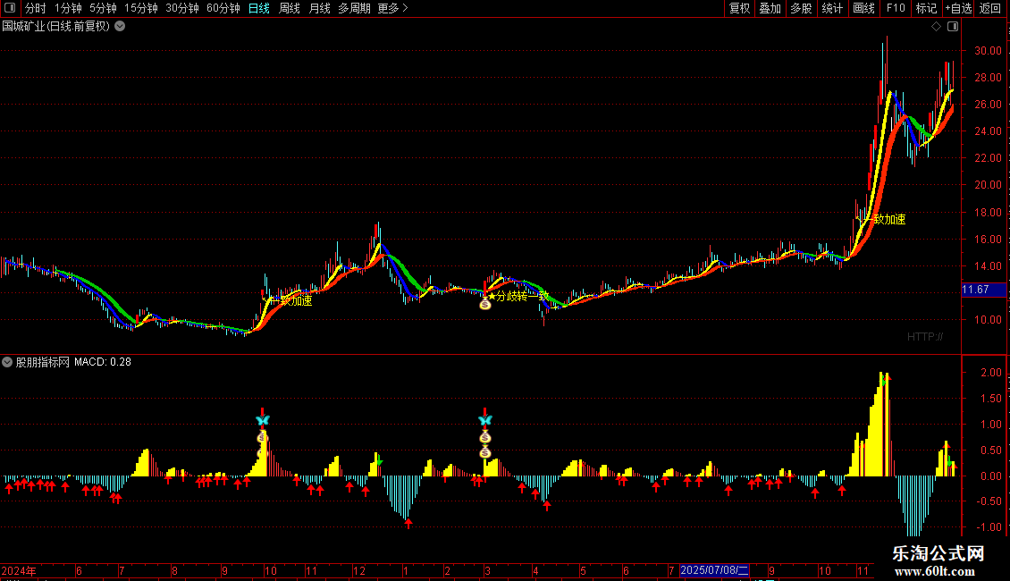
Task: Open F10 company information
Action: pyautogui.click(x=896, y=8)
